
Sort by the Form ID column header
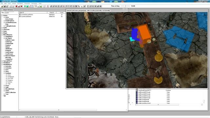[x=52, y=12]
